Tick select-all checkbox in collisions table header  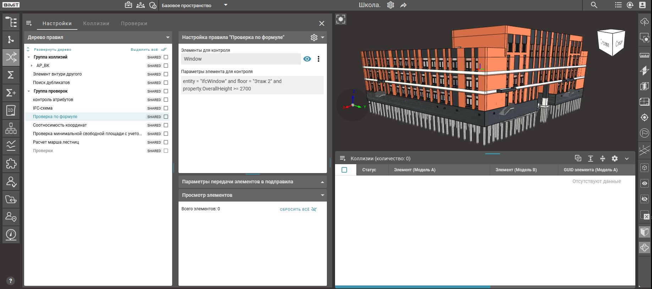(x=344, y=170)
